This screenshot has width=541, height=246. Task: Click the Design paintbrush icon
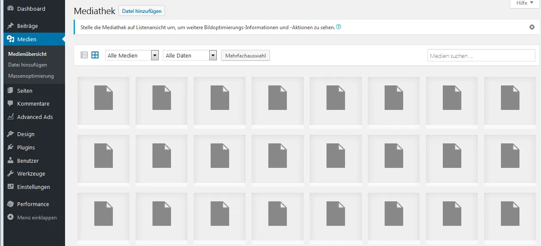point(11,134)
